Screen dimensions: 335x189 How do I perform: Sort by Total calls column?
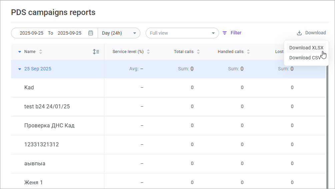pyautogui.click(x=198, y=52)
